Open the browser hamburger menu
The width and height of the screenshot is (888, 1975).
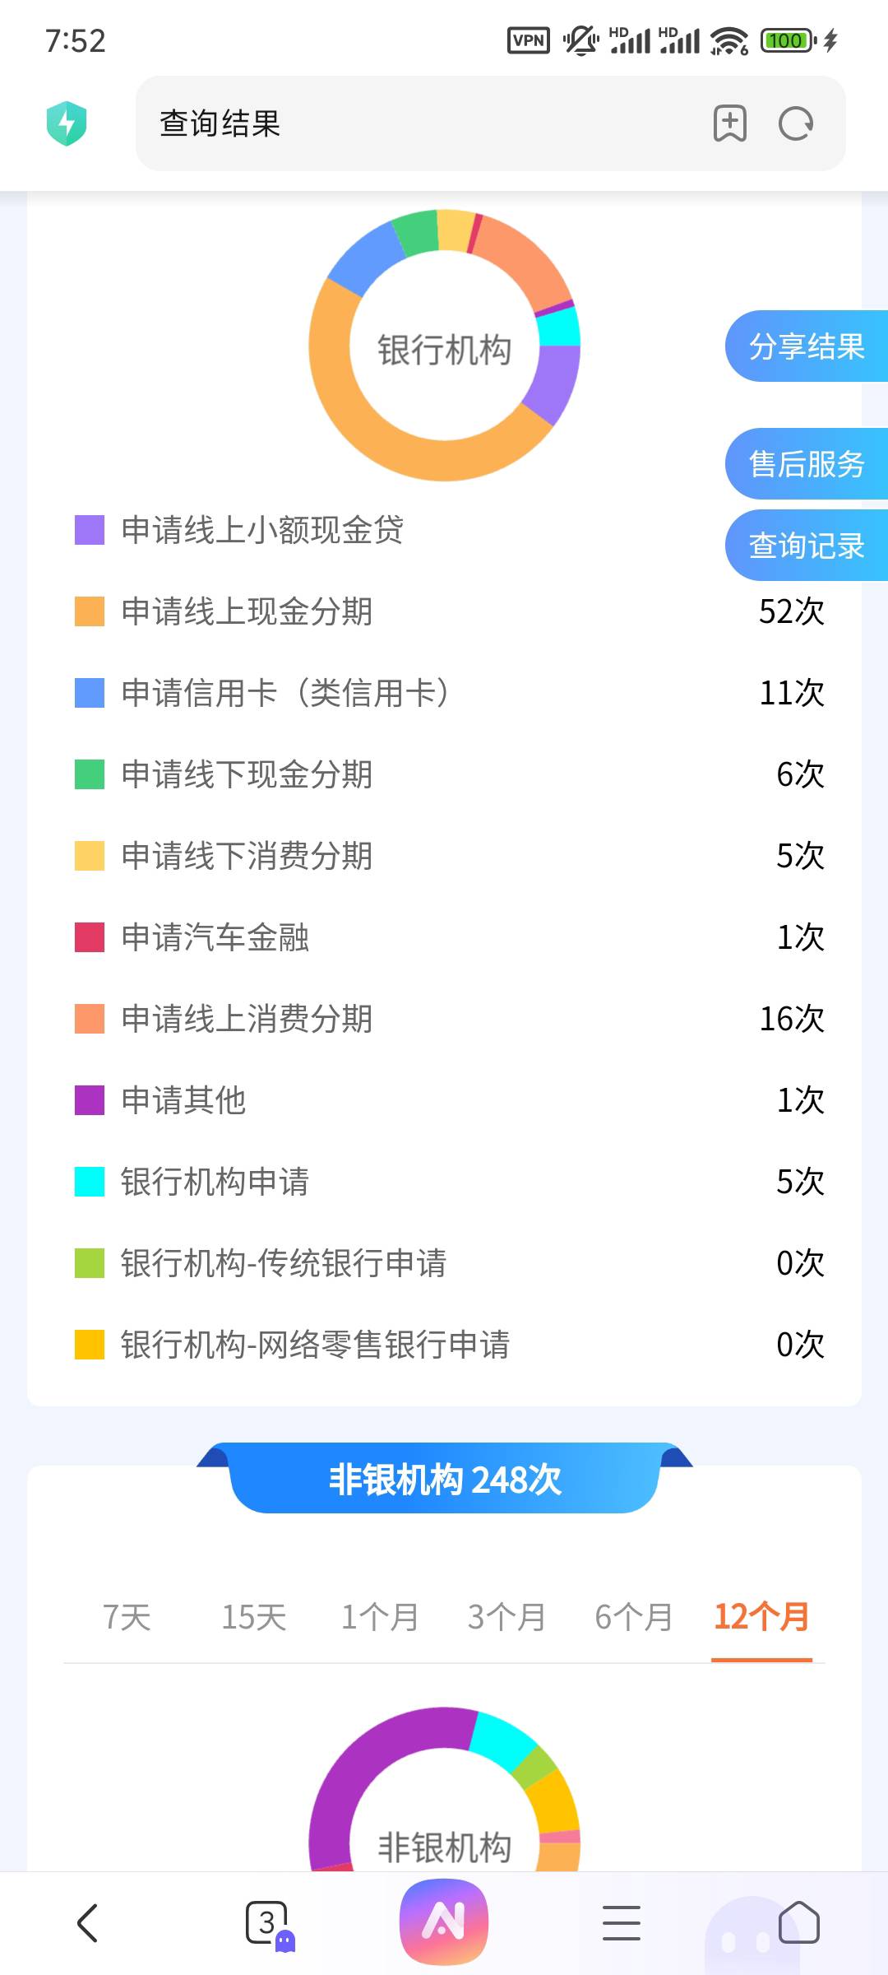pyautogui.click(x=622, y=1923)
